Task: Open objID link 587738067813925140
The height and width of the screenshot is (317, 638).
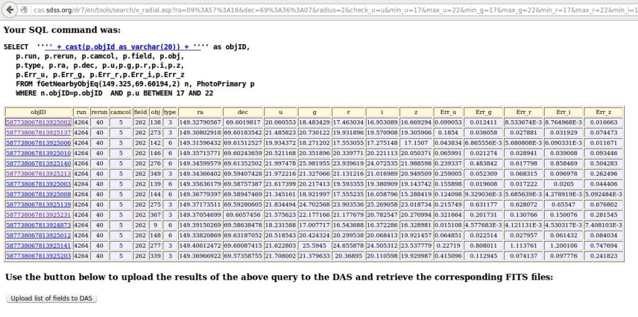Action: (39, 163)
